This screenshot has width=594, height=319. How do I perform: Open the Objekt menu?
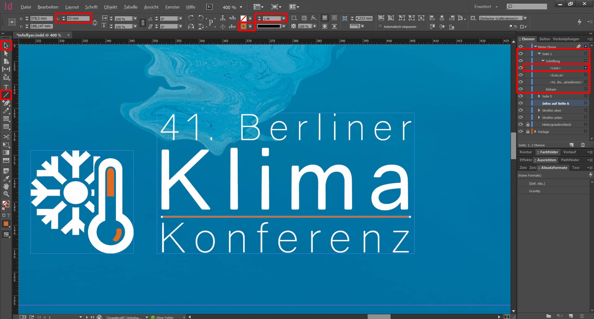110,7
